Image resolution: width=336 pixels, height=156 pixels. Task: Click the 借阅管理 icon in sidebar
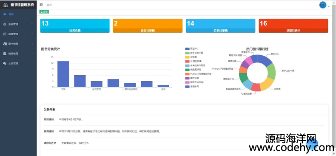[5, 54]
